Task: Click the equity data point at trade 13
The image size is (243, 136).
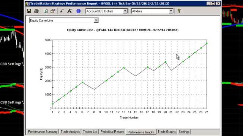Action: (124, 68)
